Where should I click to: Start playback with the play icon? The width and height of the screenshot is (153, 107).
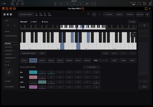click(x=18, y=4)
